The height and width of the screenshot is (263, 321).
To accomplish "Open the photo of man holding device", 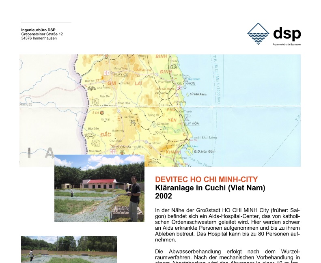I will 99,188.
